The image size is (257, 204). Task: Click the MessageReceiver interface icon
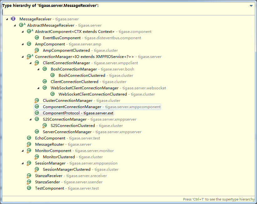click(13, 19)
